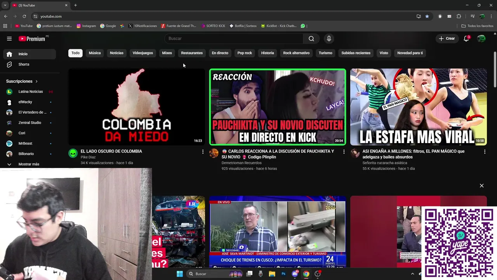Viewport: 497px width, 280px height.
Task: Open options for Asi Engaña a Millones
Action: pos(485,152)
